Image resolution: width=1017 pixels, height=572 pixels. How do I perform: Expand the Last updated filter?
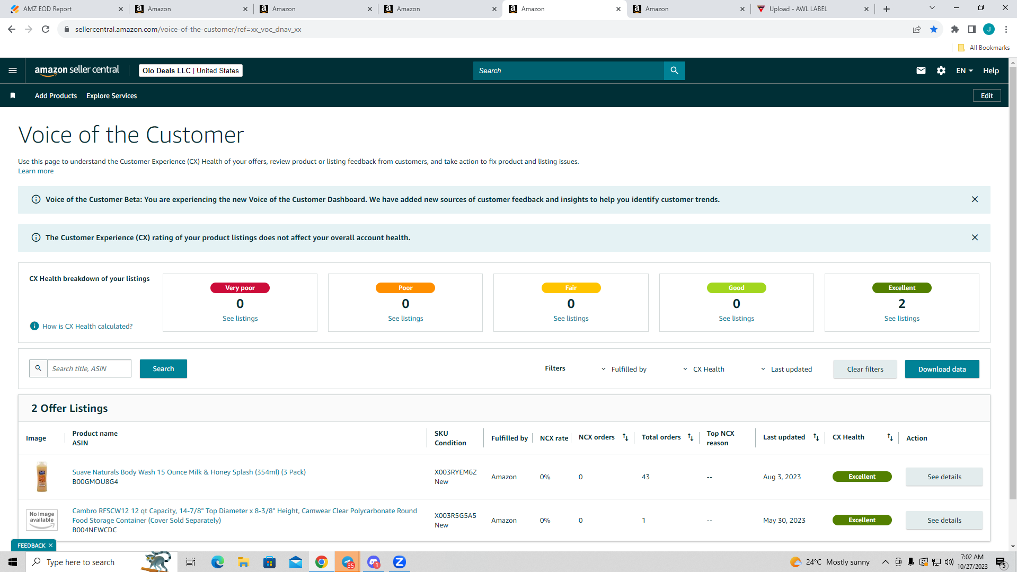[x=786, y=369]
